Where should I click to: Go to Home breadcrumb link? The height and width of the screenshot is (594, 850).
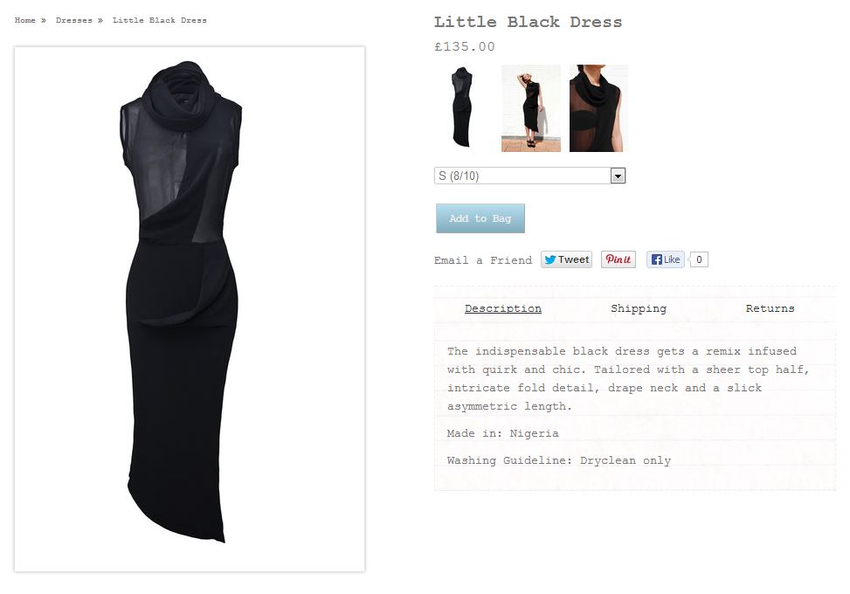pyautogui.click(x=25, y=21)
